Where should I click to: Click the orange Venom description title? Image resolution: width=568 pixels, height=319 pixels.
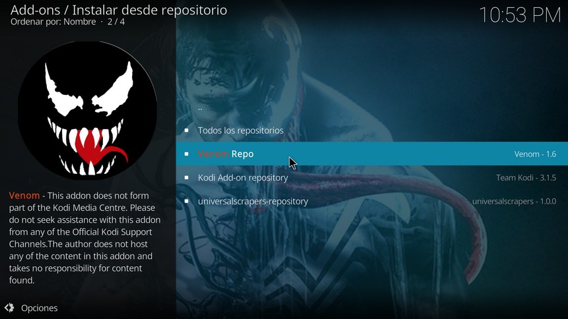coord(24,195)
